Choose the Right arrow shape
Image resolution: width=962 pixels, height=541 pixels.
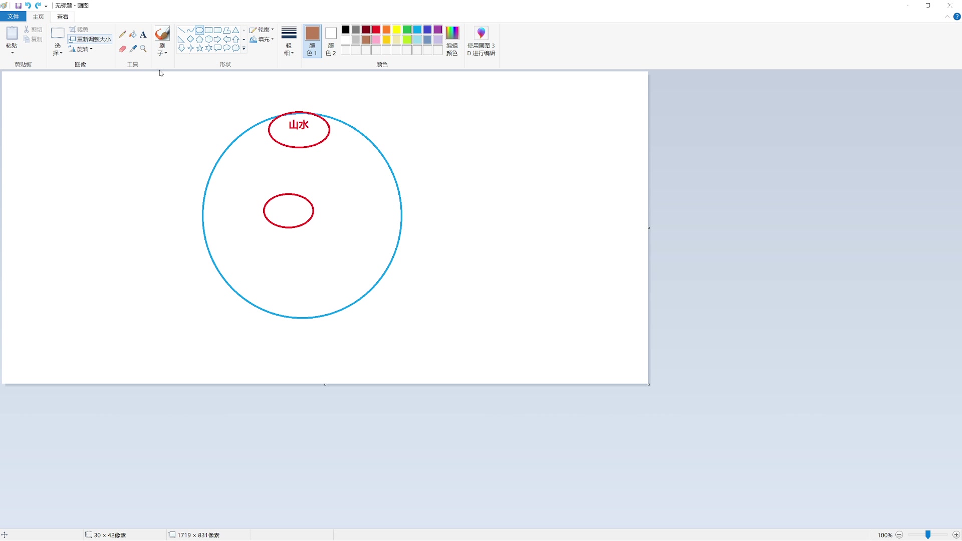point(217,39)
